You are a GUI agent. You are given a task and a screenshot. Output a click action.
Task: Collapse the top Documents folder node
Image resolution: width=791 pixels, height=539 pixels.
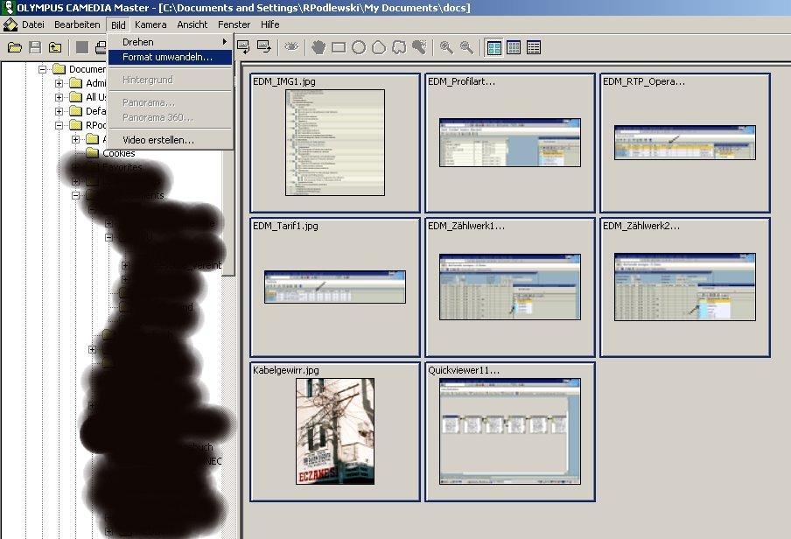tap(42, 69)
